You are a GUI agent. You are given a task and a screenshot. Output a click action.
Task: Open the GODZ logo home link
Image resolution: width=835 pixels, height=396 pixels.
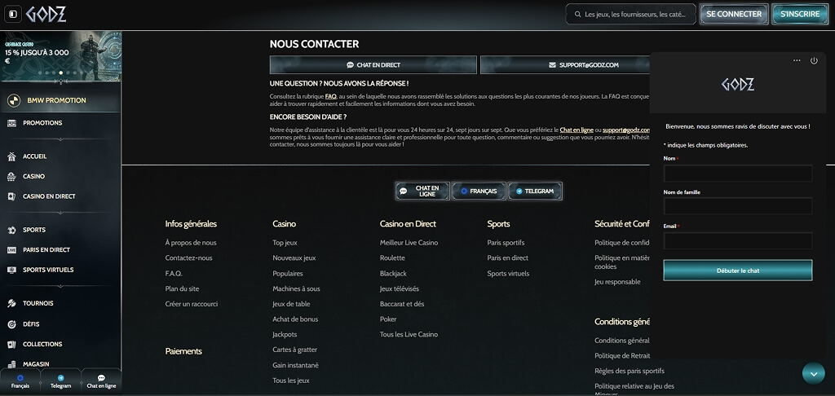point(46,14)
